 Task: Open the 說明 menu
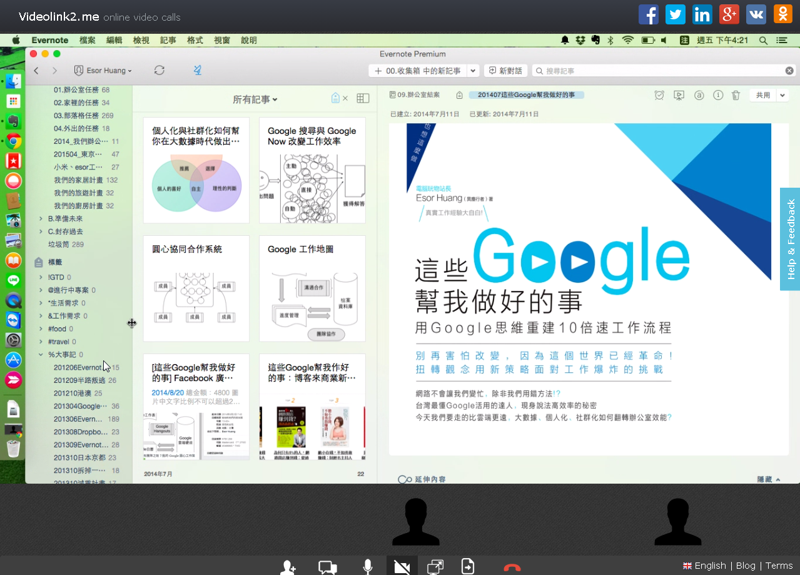249,40
